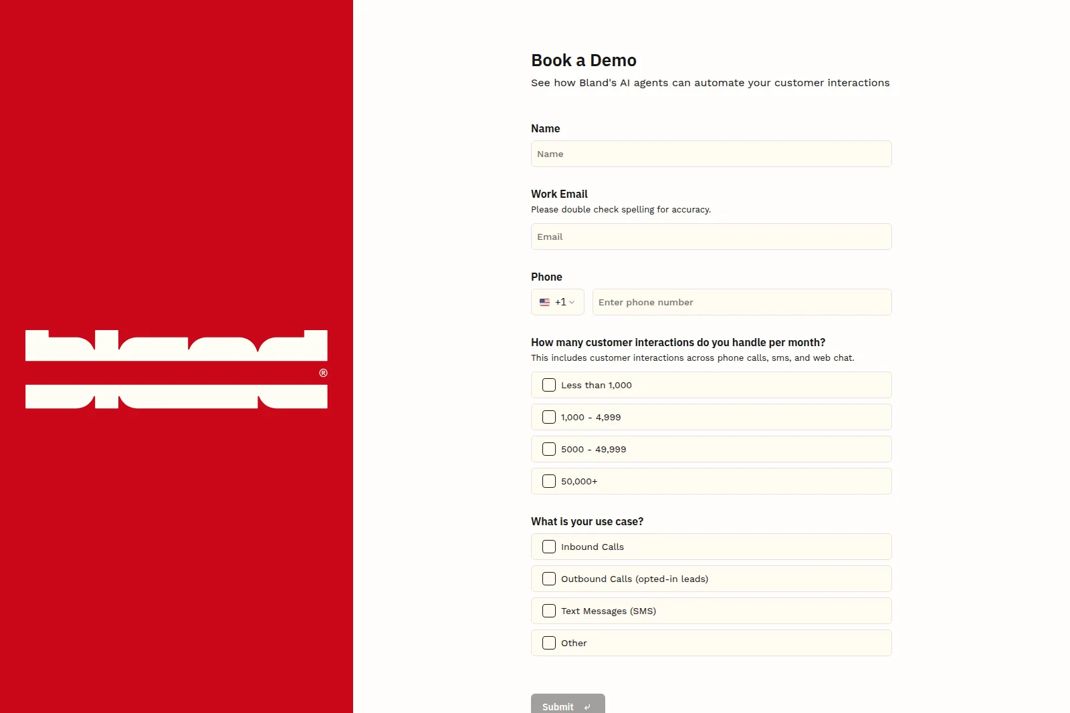Check the Other use case option
Screen dimensions: 1070x713
(549, 643)
